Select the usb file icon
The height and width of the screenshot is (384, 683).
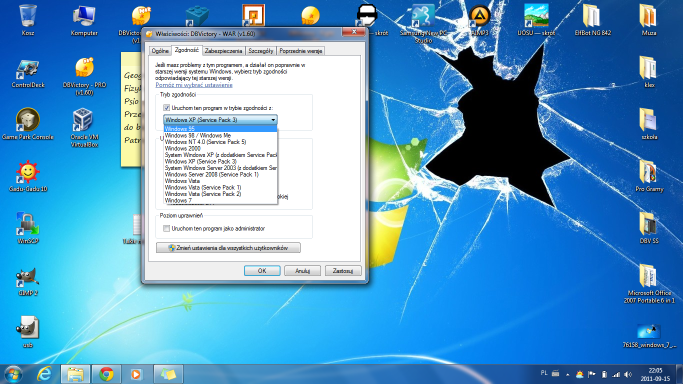[x=28, y=332]
